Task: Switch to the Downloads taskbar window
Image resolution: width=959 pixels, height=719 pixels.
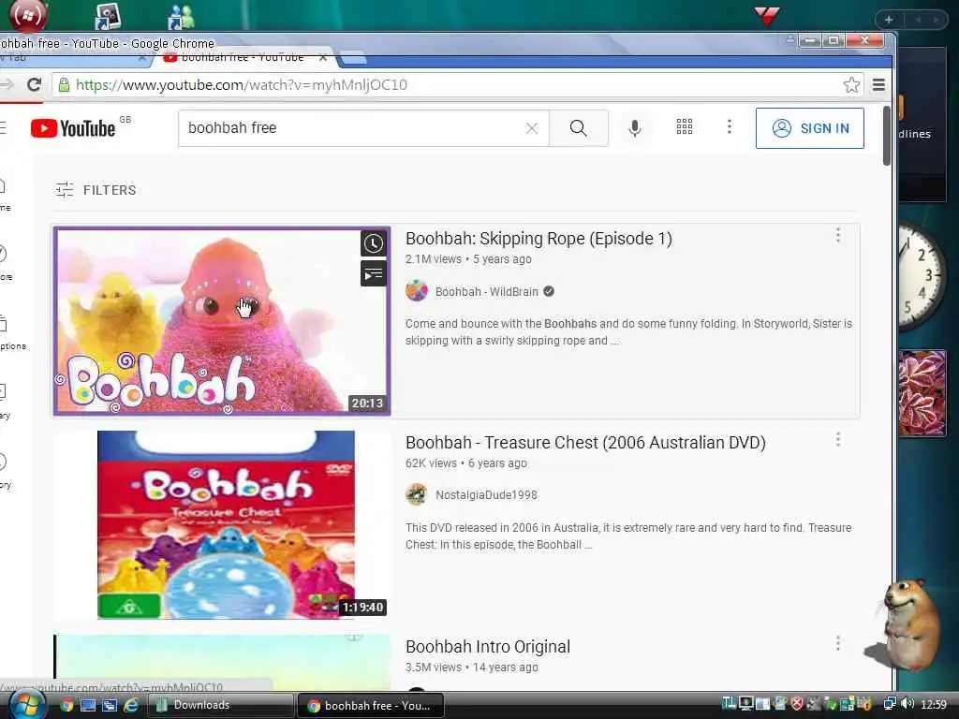Action: tap(221, 705)
